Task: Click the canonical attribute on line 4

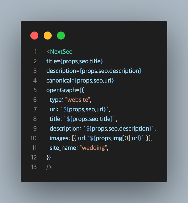Action: click(59, 80)
